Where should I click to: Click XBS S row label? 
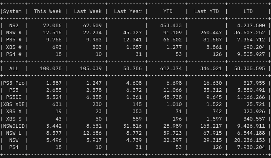point(14,119)
